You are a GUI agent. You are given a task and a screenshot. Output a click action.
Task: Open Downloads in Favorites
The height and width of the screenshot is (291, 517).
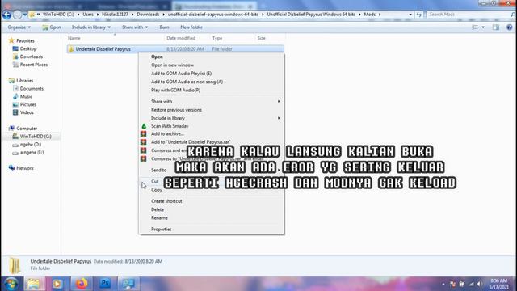(27, 57)
